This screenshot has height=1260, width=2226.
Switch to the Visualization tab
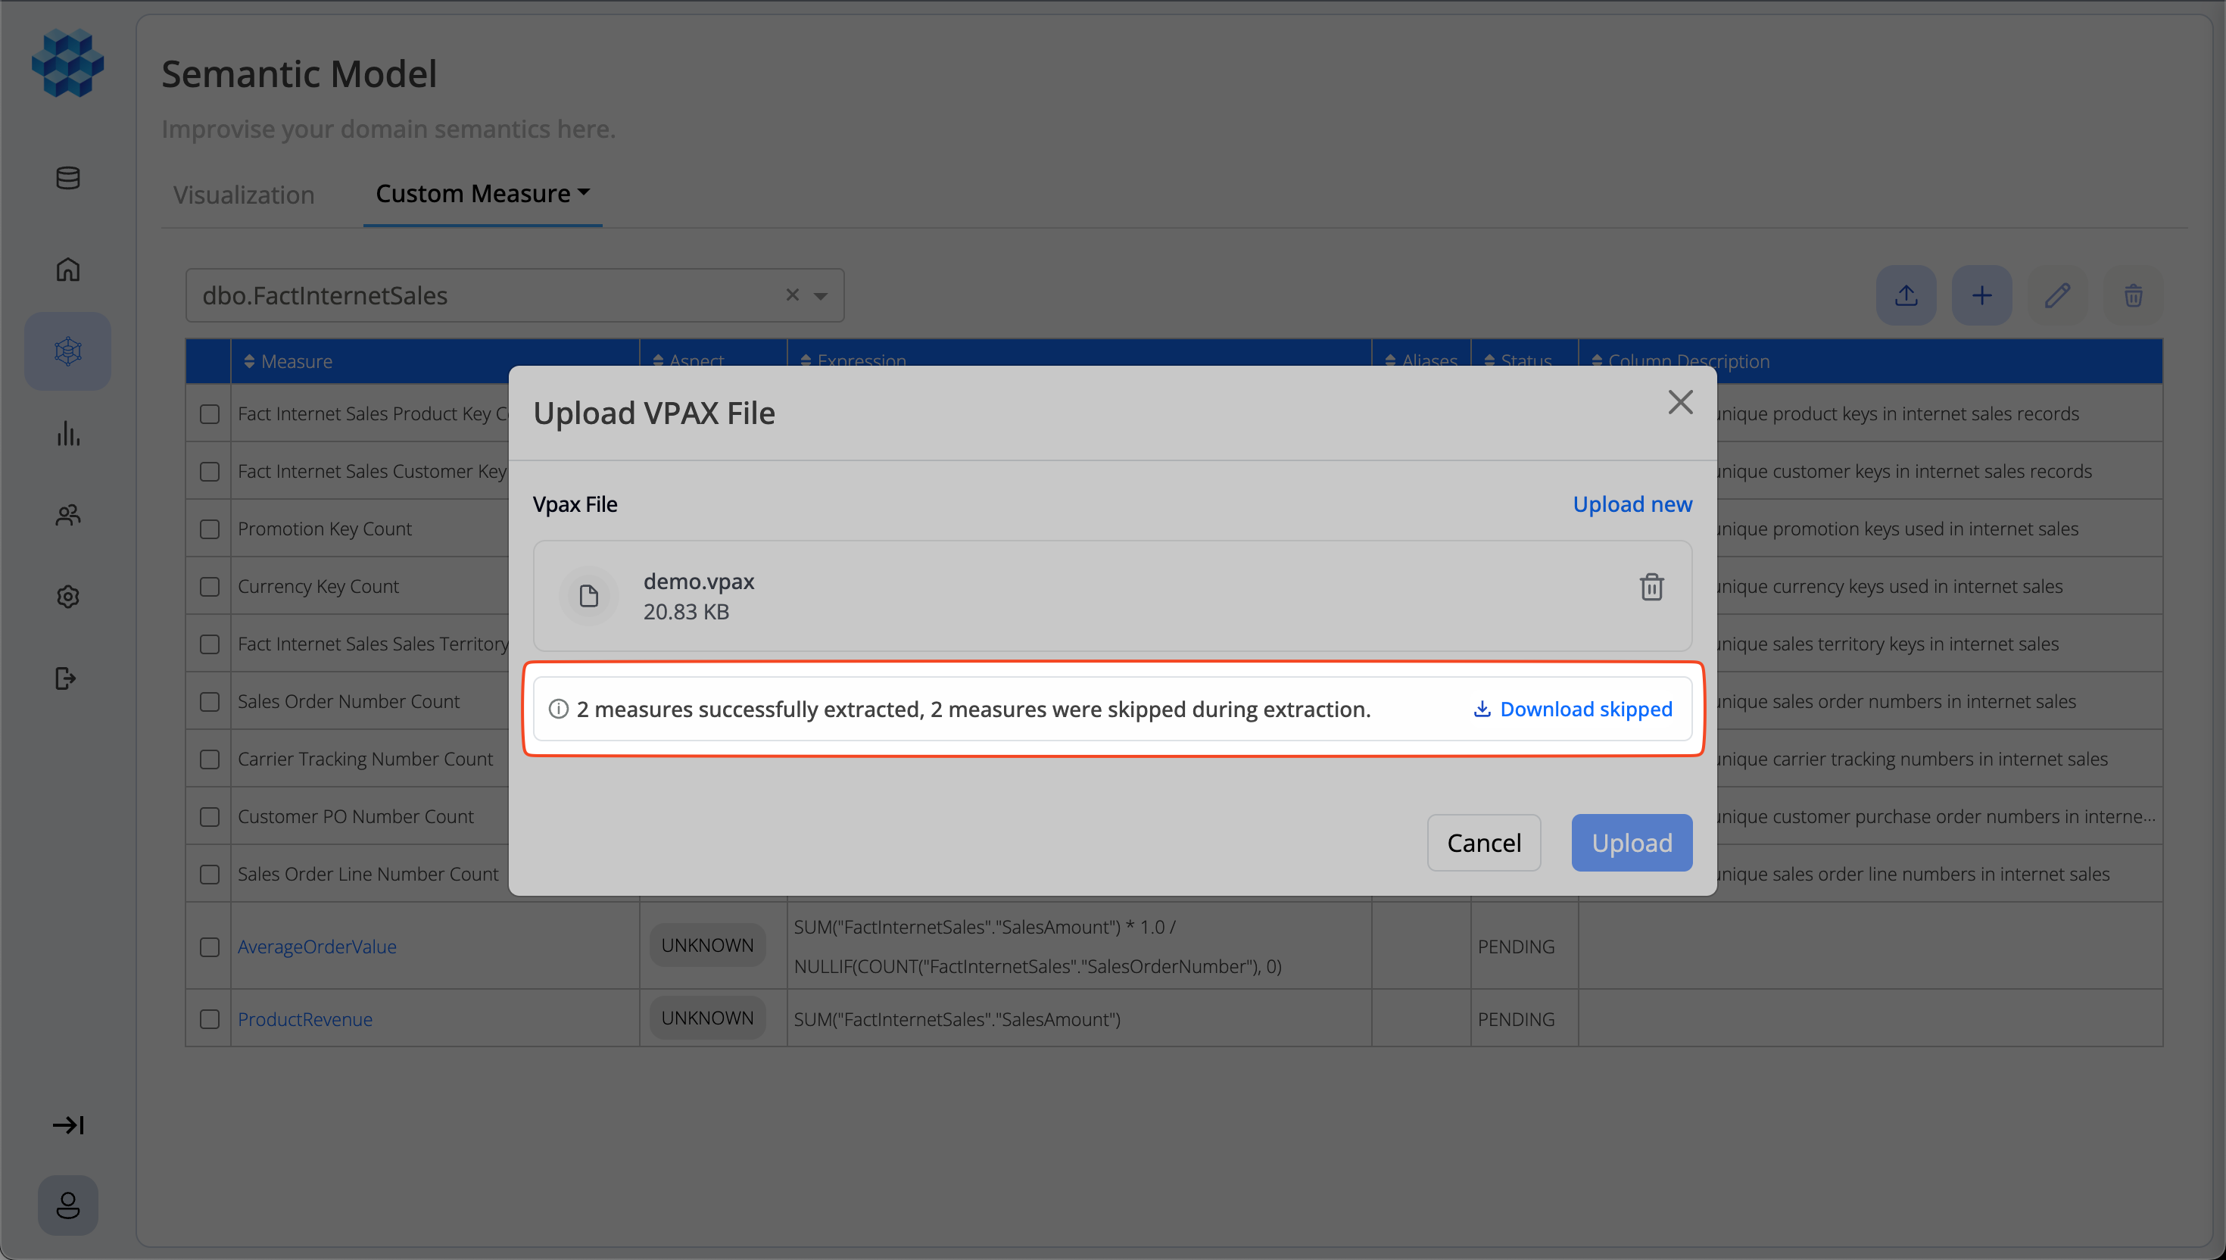[243, 194]
